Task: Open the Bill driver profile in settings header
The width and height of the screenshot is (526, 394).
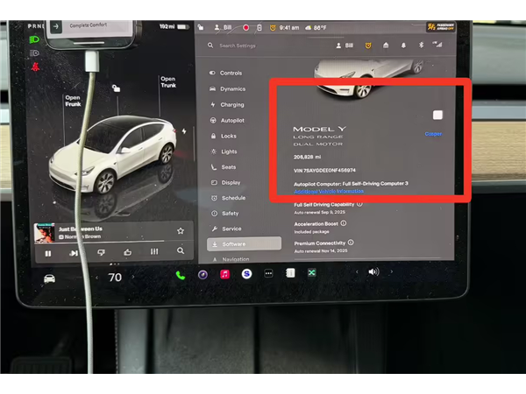Action: [345, 46]
